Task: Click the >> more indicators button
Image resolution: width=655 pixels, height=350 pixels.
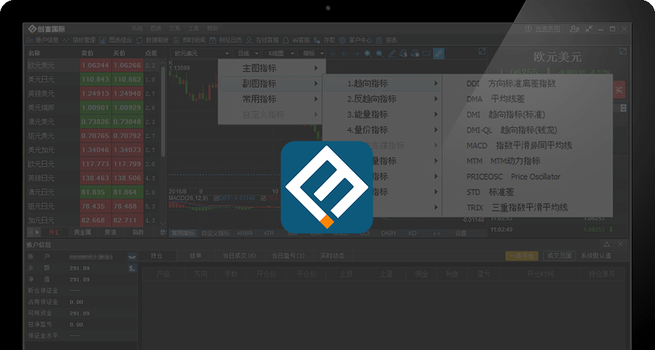Action: 437,234
